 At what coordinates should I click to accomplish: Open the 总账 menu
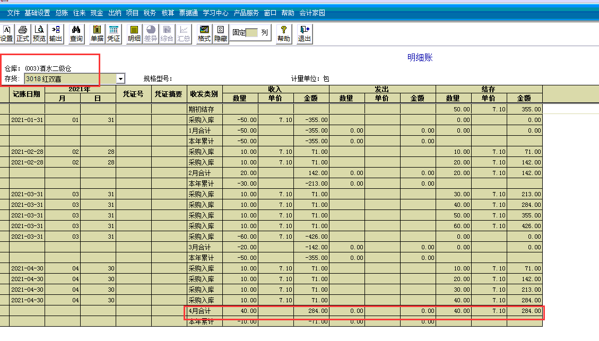pos(62,13)
